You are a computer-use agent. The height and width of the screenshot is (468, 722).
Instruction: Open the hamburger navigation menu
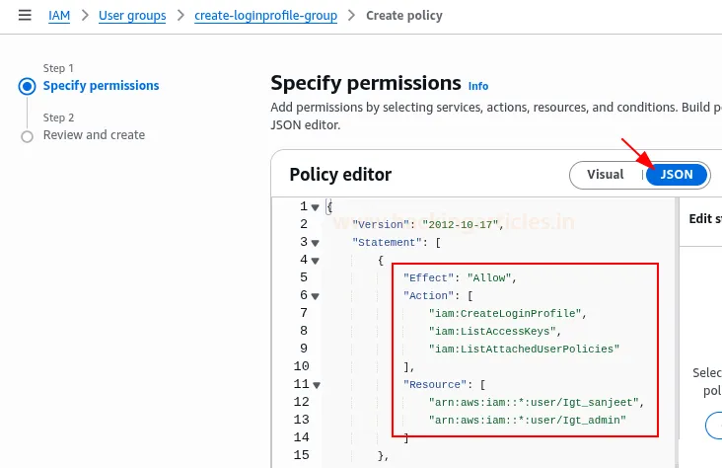click(x=25, y=16)
